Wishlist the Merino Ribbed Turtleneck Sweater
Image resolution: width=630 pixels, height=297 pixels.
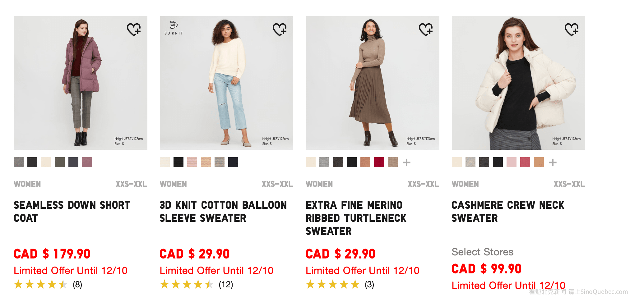click(x=426, y=30)
